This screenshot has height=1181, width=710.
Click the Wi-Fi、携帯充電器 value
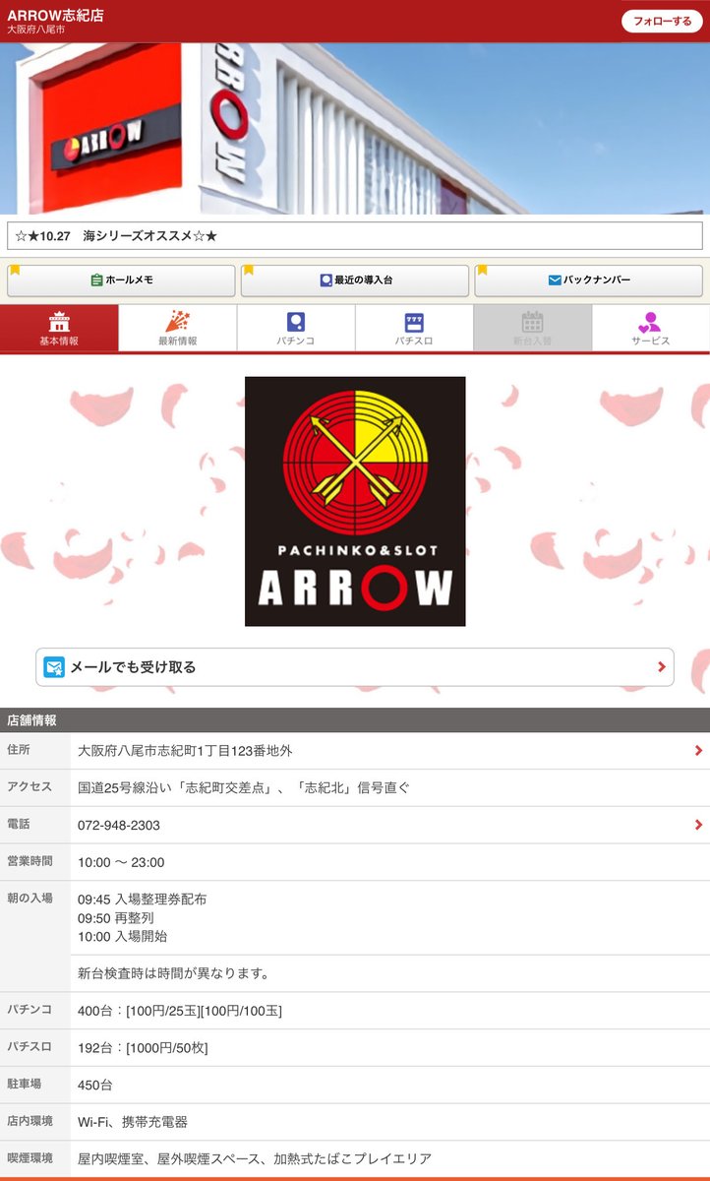[x=133, y=1122]
